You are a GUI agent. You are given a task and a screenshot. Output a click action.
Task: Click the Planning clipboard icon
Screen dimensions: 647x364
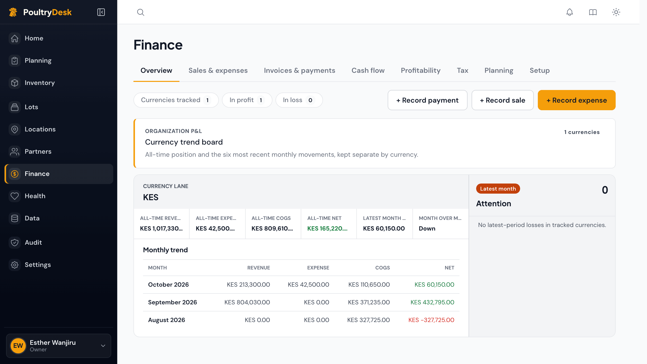pos(15,61)
